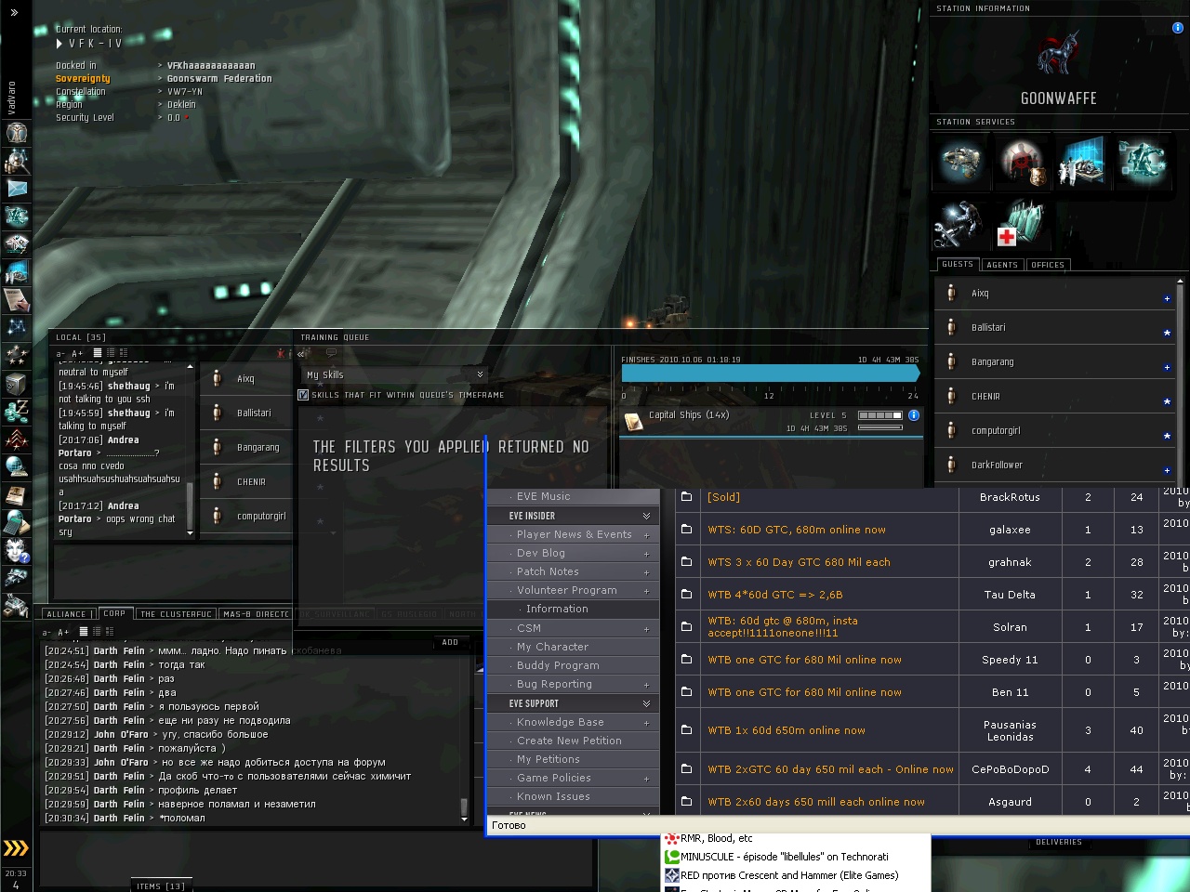Show info for Capital Ships skill
The width and height of the screenshot is (1190, 892).
(914, 415)
